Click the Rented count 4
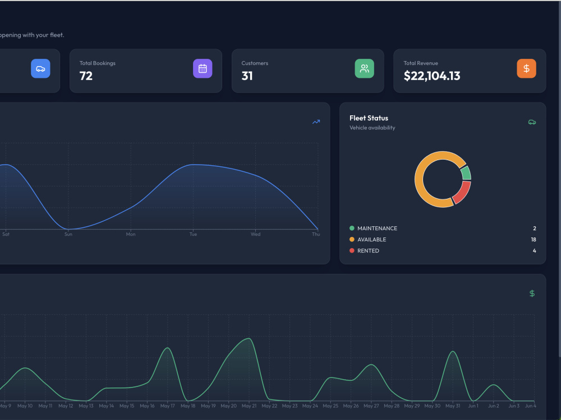 535,251
